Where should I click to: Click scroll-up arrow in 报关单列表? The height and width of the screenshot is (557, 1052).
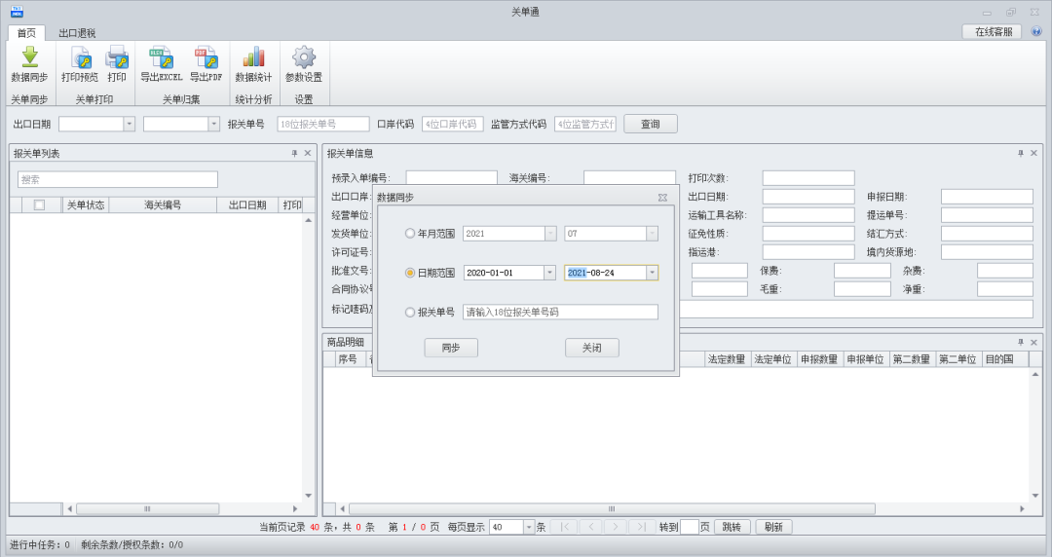[308, 220]
